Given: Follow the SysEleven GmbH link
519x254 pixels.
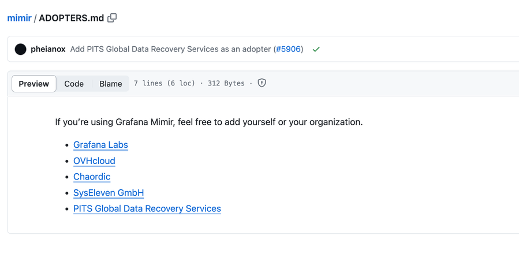Looking at the screenshot, I should tap(109, 193).
